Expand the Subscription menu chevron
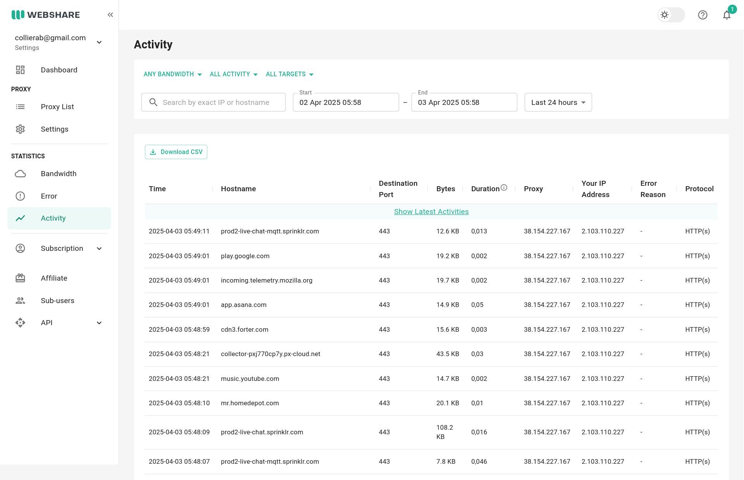This screenshot has height=480, width=744. tap(99, 249)
